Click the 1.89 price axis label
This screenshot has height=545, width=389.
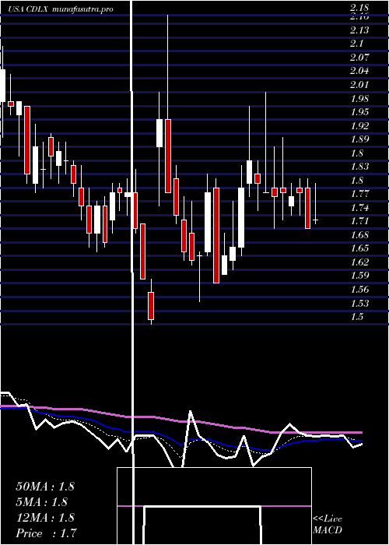pyautogui.click(x=359, y=139)
